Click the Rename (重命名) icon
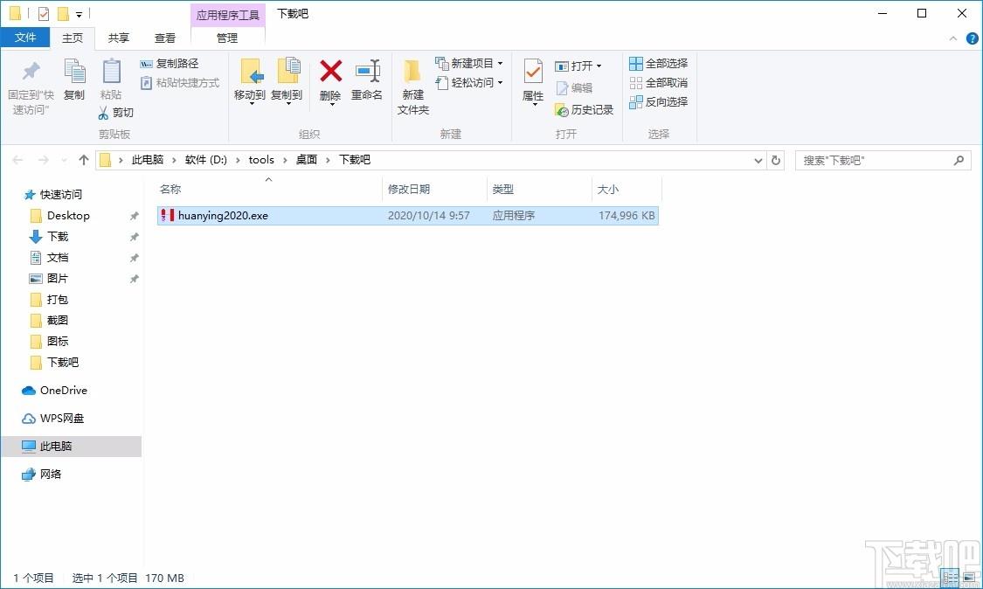983x589 pixels. 367,71
